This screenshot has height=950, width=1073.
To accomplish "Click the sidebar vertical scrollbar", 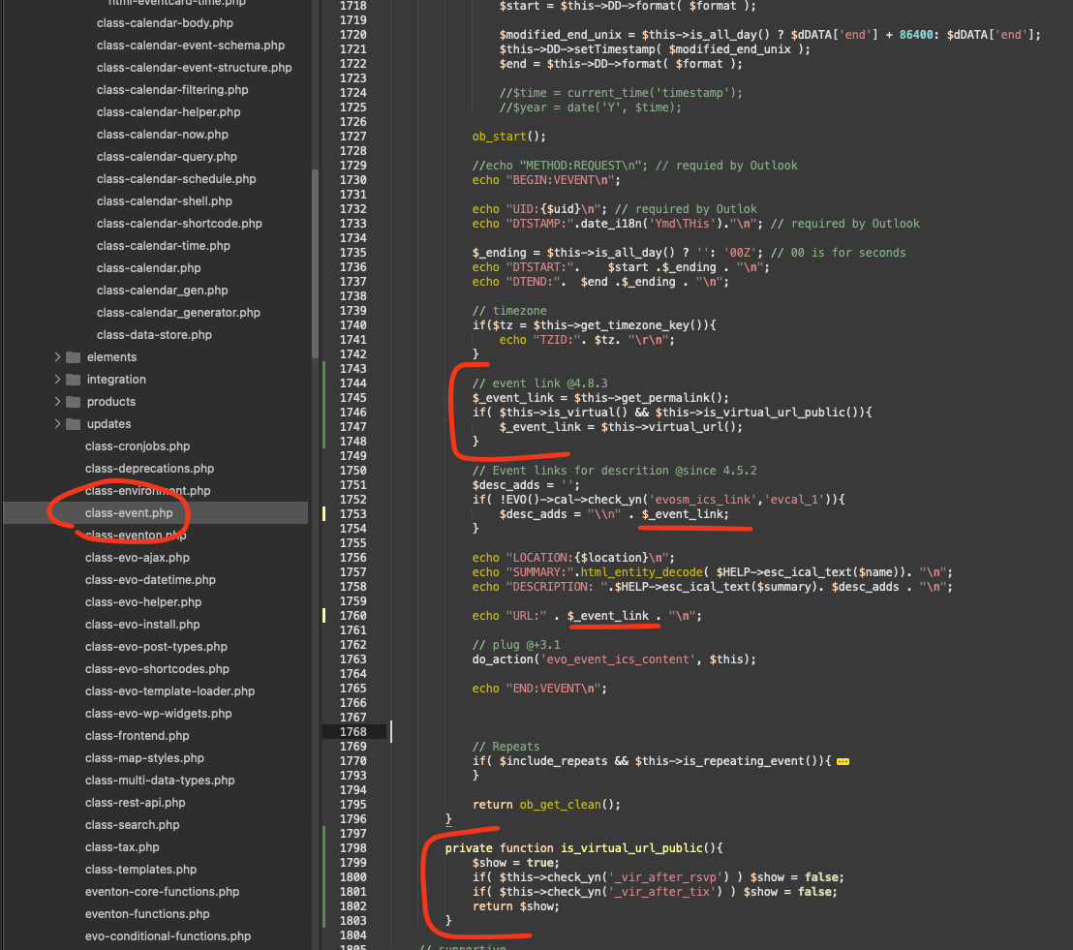I will point(315,263).
